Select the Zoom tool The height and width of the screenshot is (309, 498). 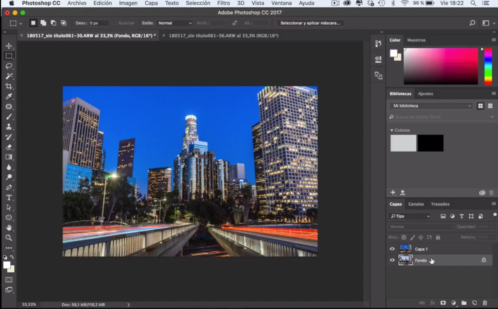[9, 238]
